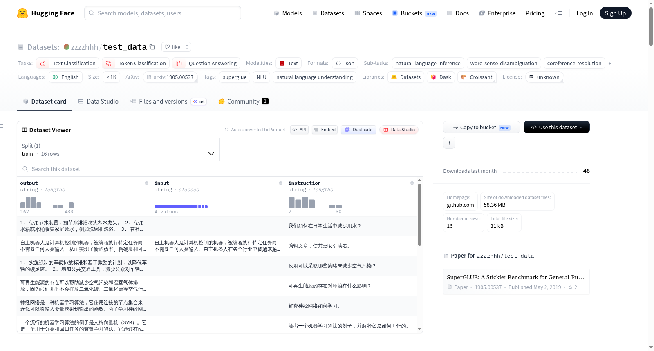
Task: Focus the Search models, datasets, users field
Action: 163,13
